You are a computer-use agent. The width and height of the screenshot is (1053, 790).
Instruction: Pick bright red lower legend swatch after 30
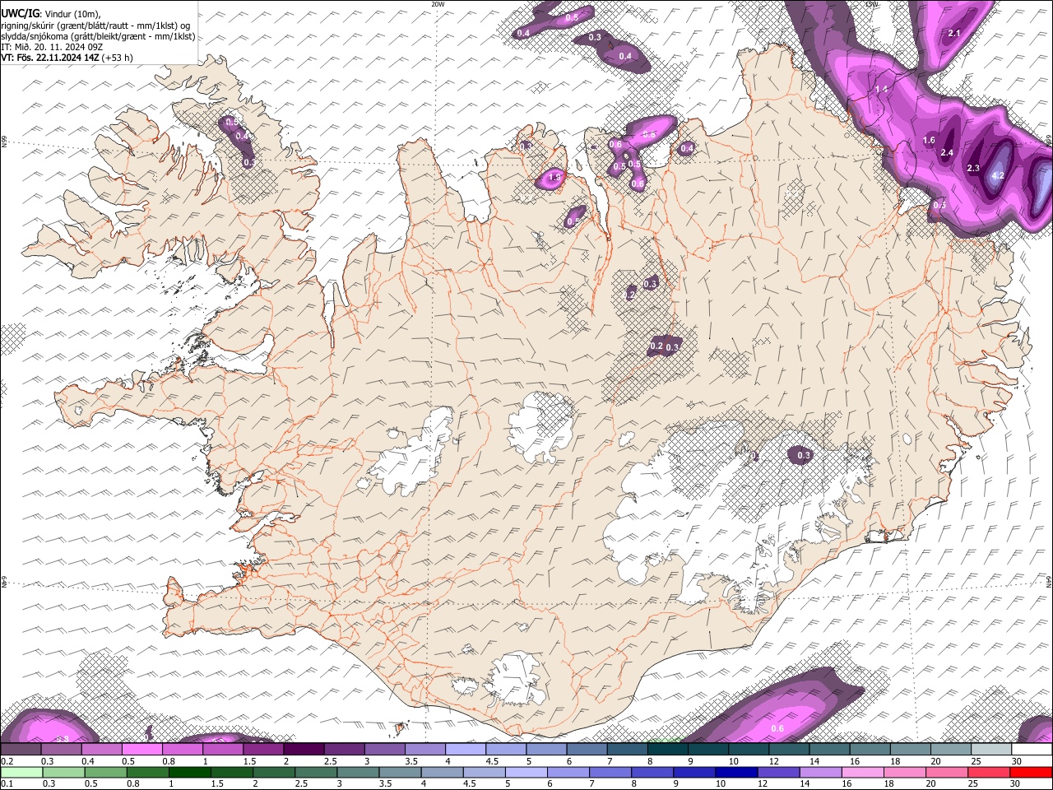1031,772
